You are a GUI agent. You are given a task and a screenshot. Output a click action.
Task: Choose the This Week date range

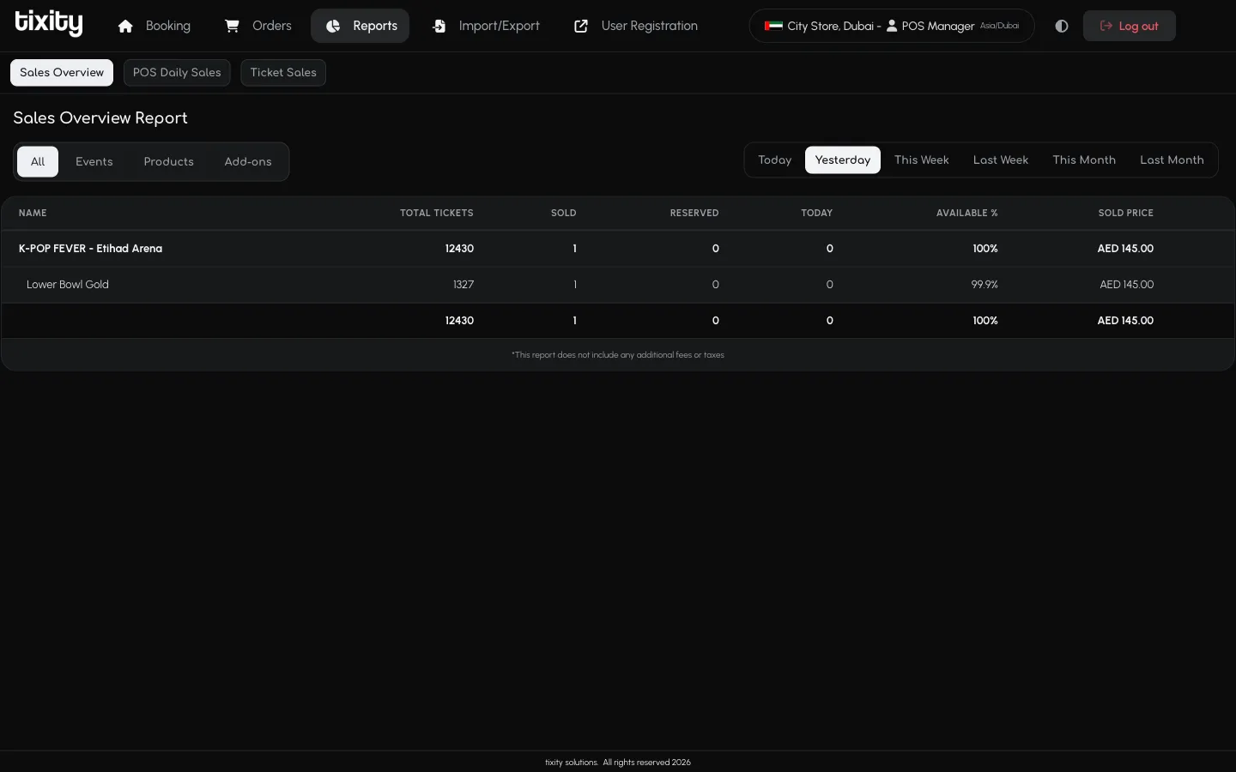pos(922,160)
